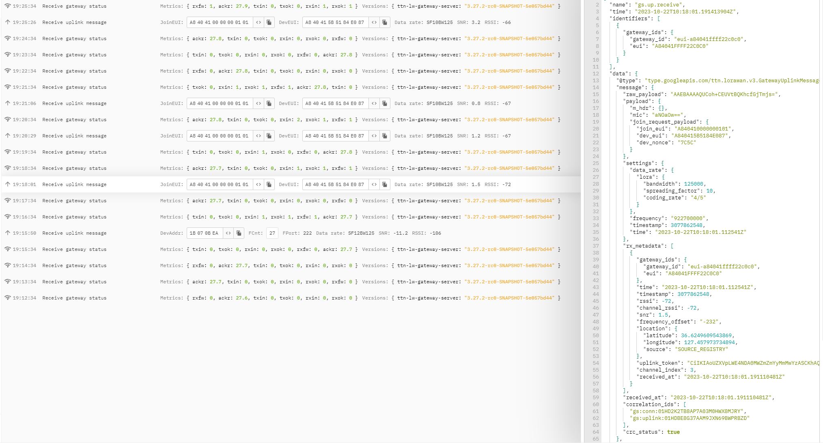Copy JoinEUI in the 19:21:06 uplink row
The image size is (823, 443).
tap(269, 103)
